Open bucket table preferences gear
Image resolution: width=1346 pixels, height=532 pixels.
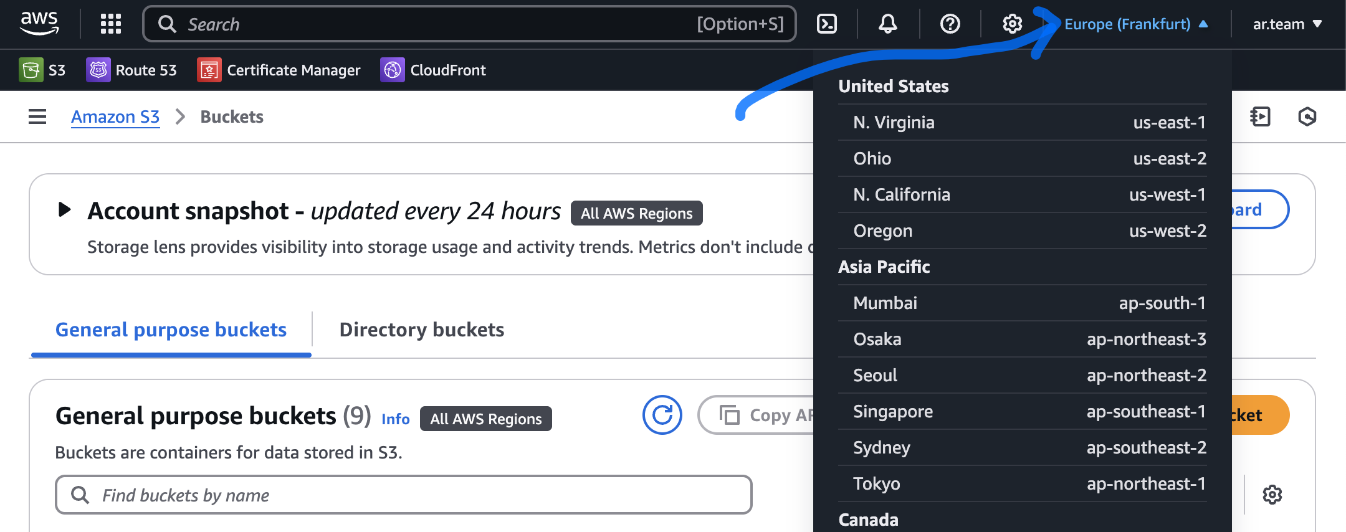(1272, 495)
